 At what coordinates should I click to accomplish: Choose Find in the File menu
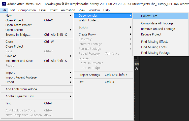pyautogui.click(x=37, y=103)
